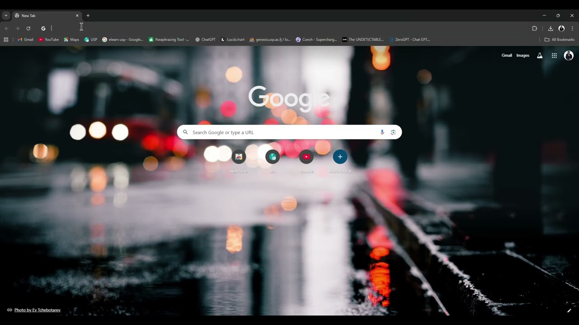
Task: Open the Google apps grid
Action: (554, 56)
